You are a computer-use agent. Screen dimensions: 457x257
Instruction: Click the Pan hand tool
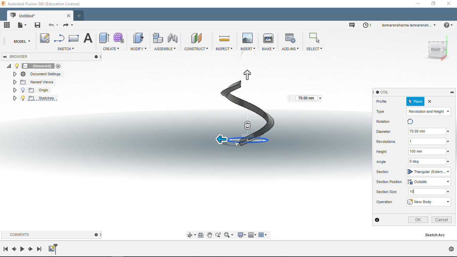coord(209,235)
